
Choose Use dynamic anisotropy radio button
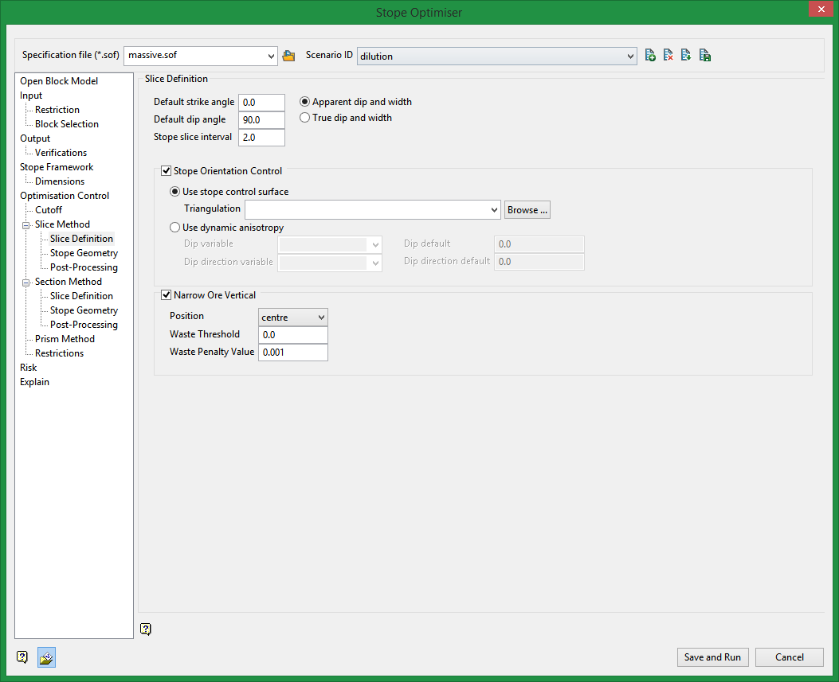(x=175, y=228)
